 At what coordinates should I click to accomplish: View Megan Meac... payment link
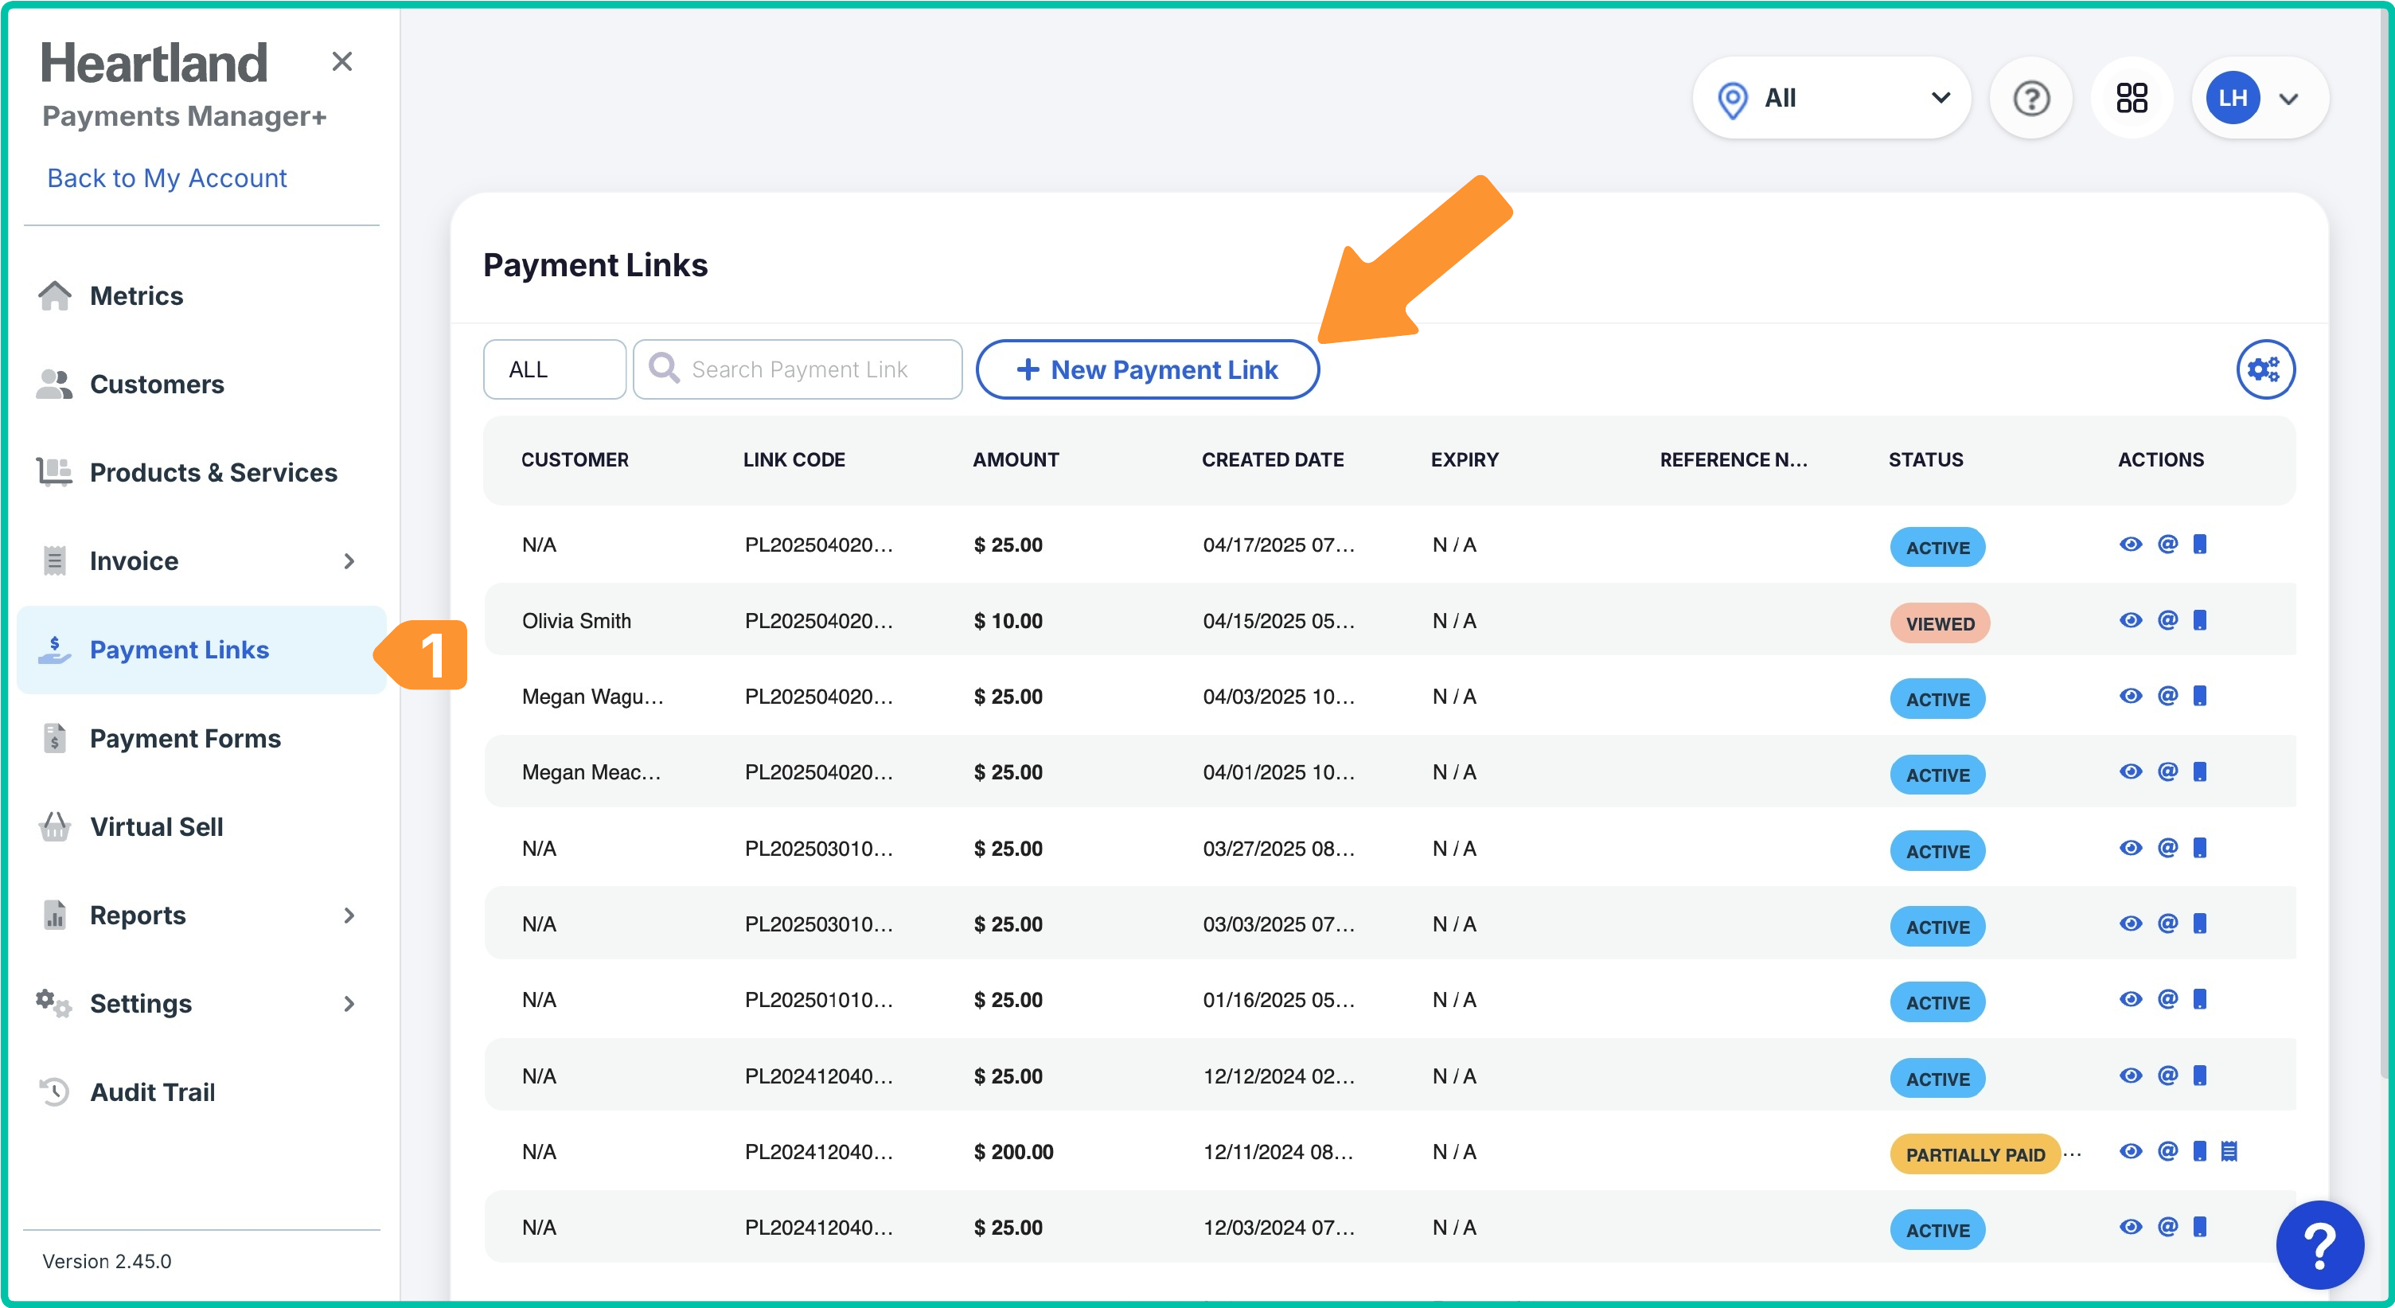coord(2131,771)
